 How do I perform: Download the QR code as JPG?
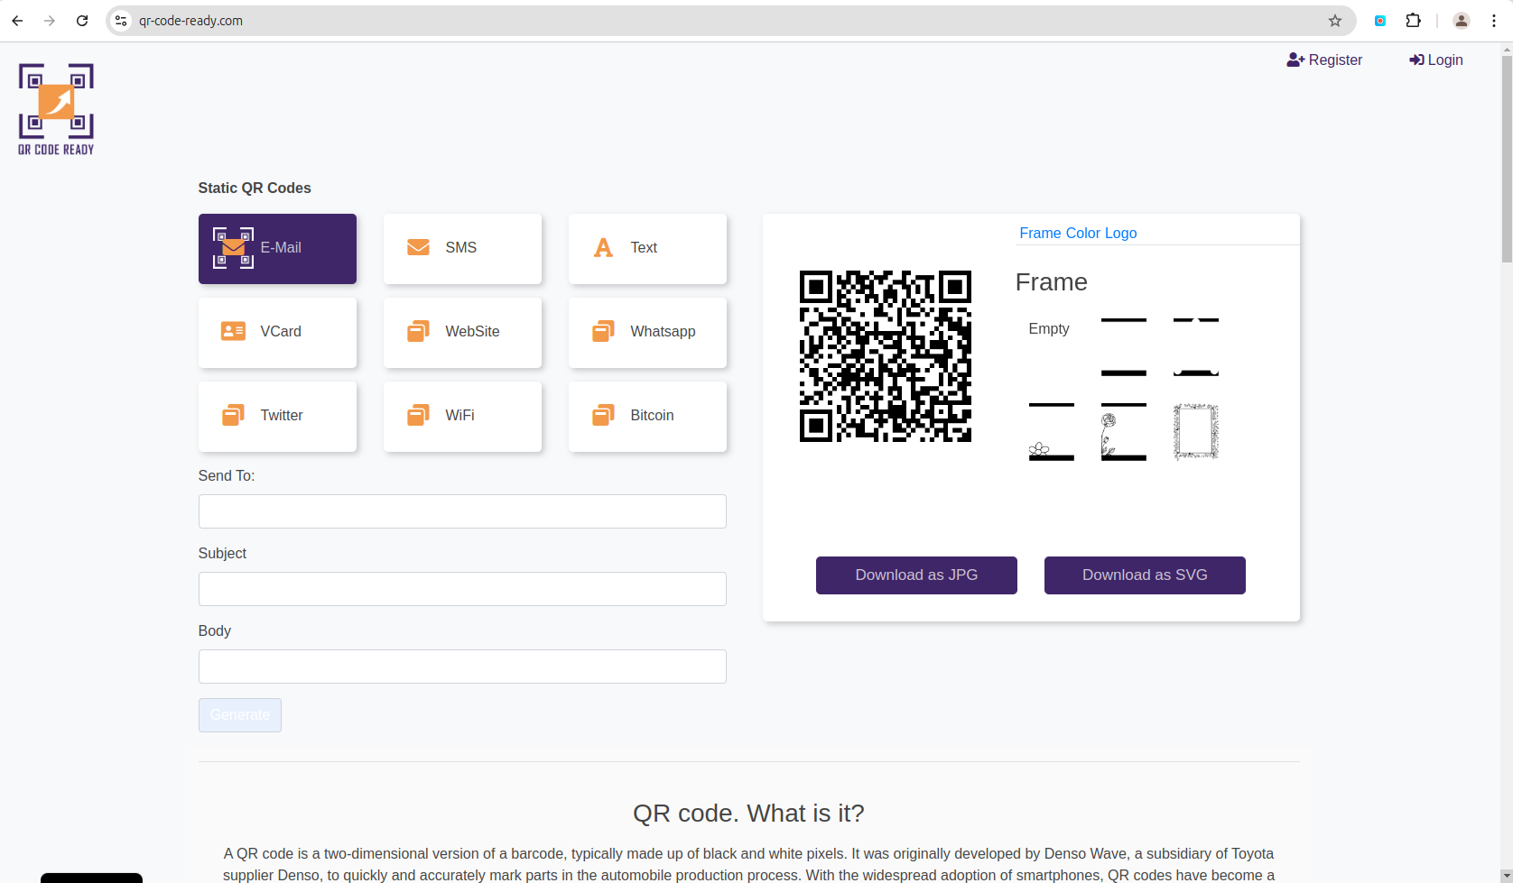point(916,575)
